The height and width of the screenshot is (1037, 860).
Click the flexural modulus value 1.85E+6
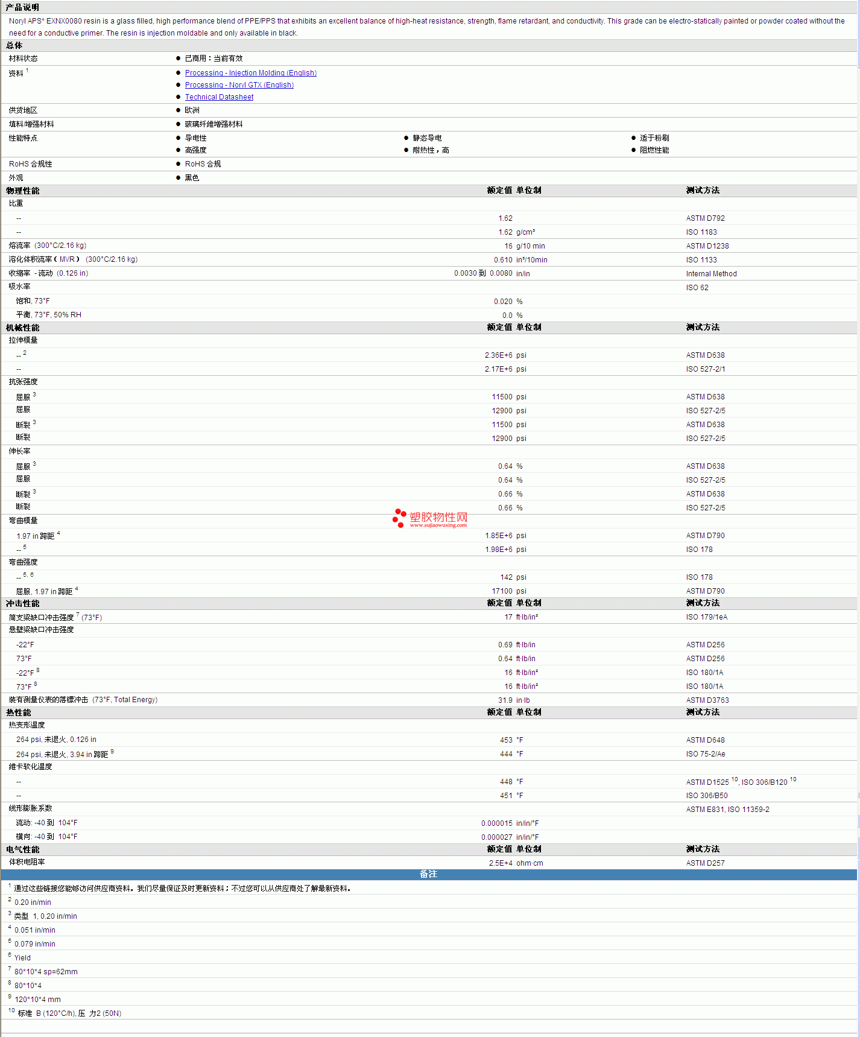point(498,536)
